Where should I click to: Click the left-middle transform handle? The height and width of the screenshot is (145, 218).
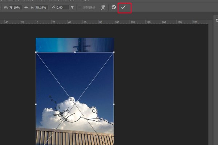pos(36,104)
